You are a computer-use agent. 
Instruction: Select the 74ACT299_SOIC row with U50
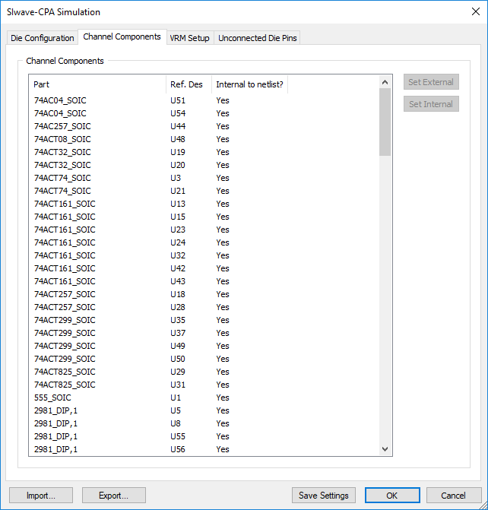pyautogui.click(x=204, y=359)
